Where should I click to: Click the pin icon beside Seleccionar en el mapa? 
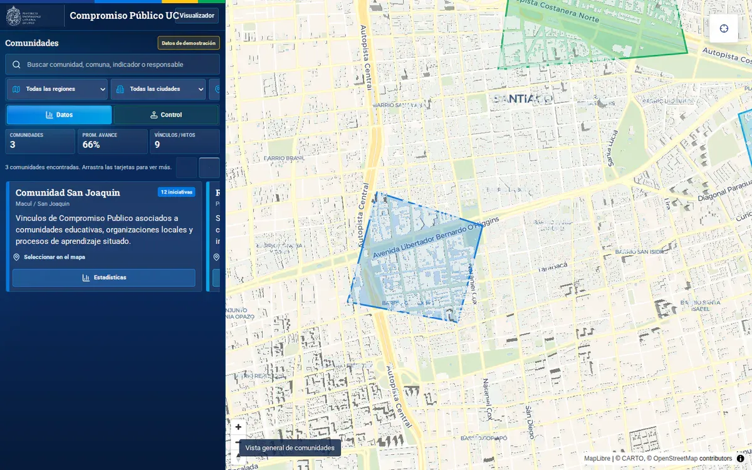(17, 257)
